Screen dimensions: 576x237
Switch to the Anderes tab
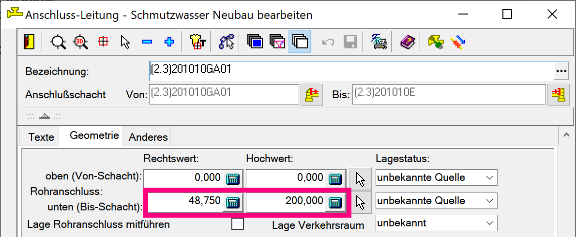point(148,137)
